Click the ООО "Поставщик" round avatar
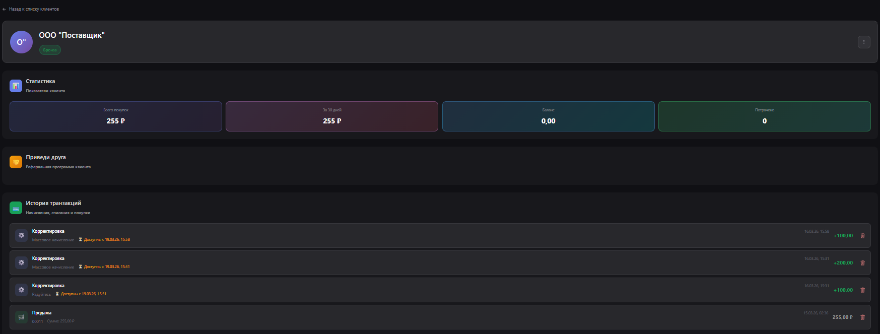This screenshot has width=880, height=334. 21,42
